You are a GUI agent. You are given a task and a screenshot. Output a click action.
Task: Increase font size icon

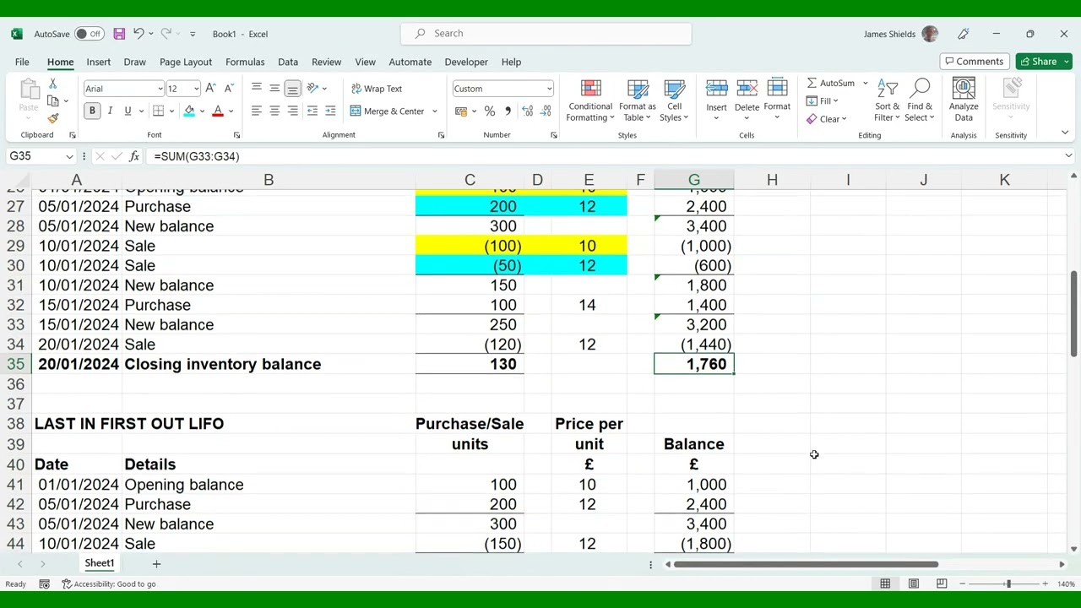pos(210,89)
